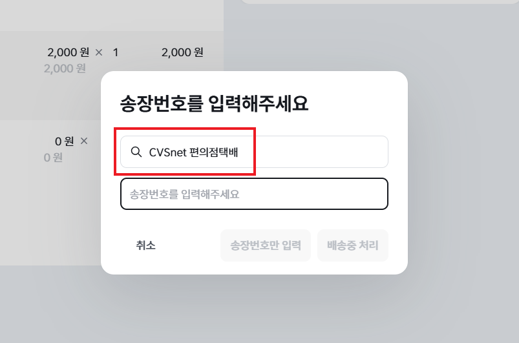Click empty dialog space between input and buttons

[x=254, y=220]
